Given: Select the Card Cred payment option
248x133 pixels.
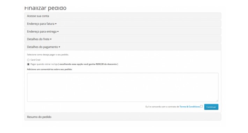Looking at the screenshot, I should tap(28, 60).
